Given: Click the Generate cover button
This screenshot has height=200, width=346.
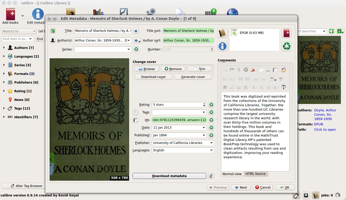Looking at the screenshot, I should point(193,77).
